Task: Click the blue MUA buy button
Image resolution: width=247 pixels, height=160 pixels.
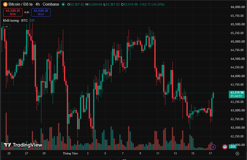Action: click(x=41, y=12)
